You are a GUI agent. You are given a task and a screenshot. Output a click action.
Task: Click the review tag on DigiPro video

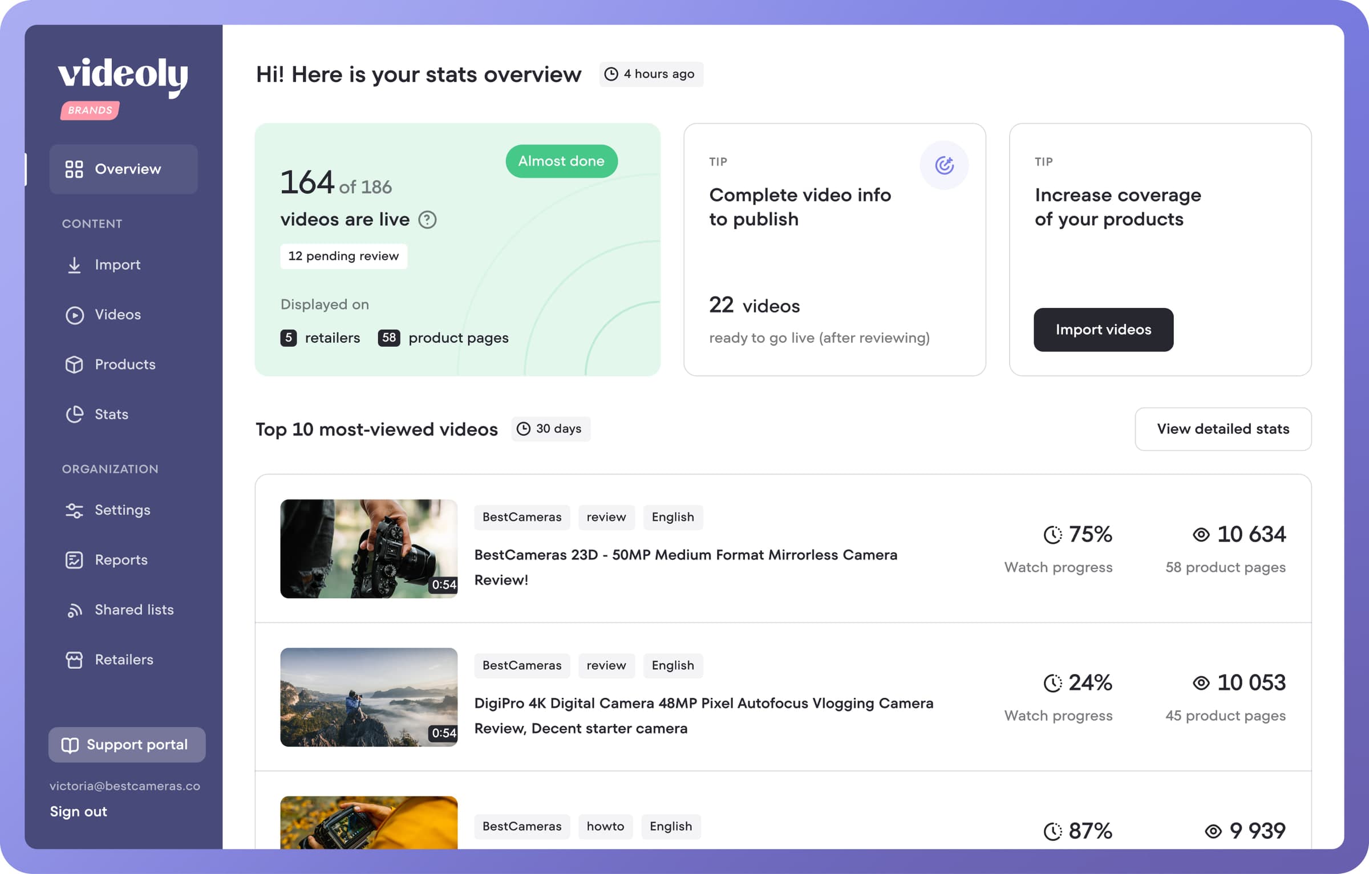coord(606,665)
